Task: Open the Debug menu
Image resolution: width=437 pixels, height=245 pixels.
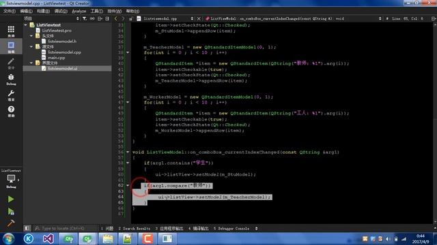Action: pyautogui.click(x=61, y=11)
